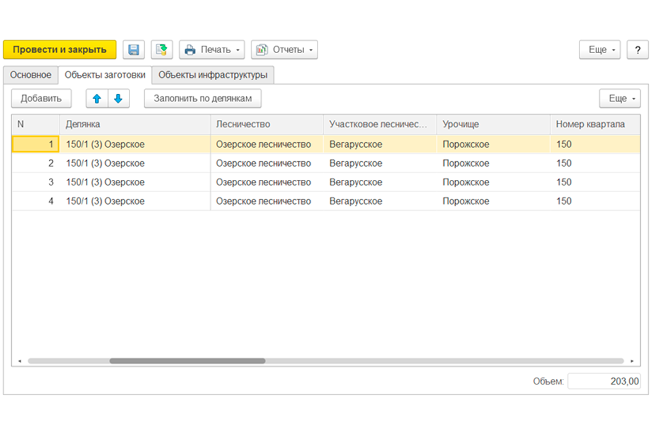Screen dimensions: 655x432
Task: Click the Добавить button
Action: 41,98
